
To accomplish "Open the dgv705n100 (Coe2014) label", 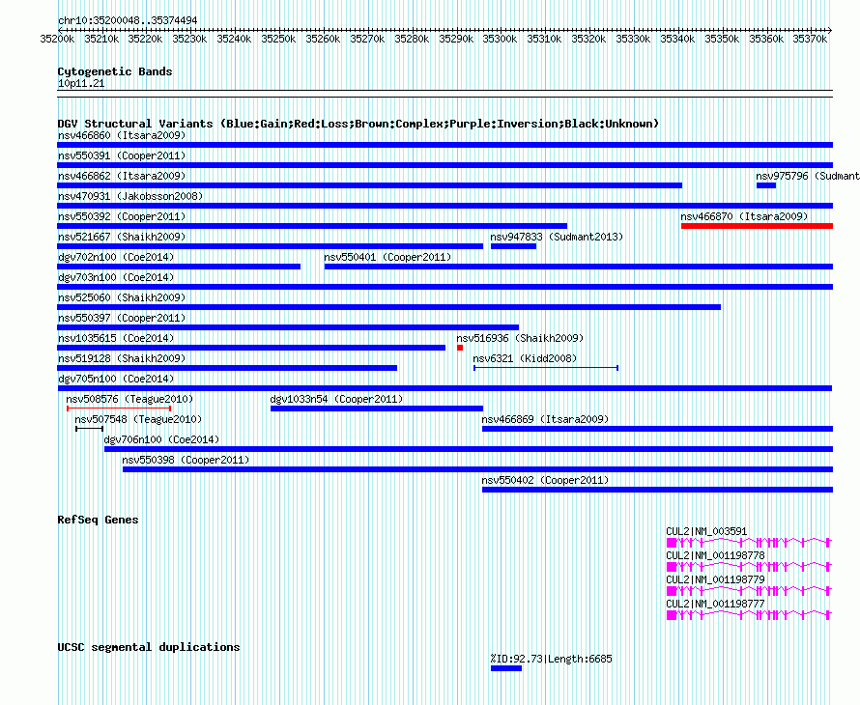I will point(116,379).
